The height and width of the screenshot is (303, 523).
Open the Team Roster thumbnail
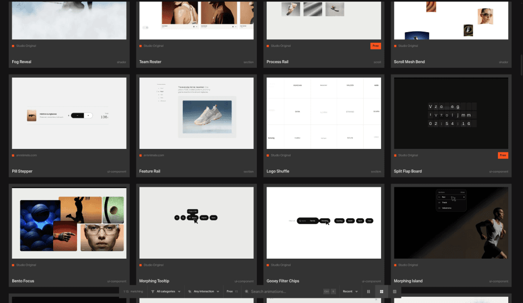[x=197, y=20]
